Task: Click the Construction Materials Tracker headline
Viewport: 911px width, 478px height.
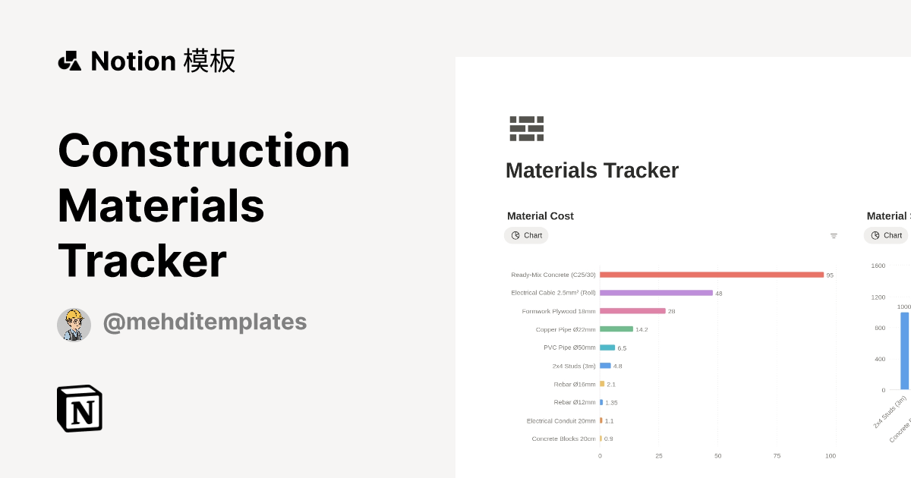Action: click(x=203, y=205)
